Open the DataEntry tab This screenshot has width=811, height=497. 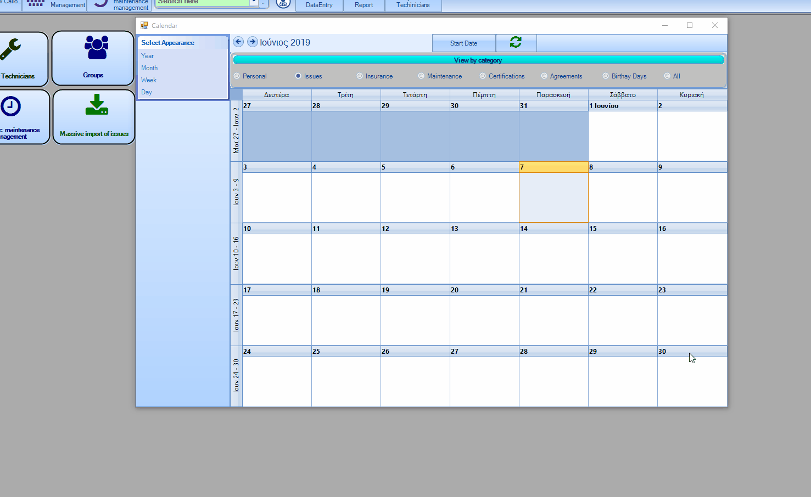click(x=319, y=5)
